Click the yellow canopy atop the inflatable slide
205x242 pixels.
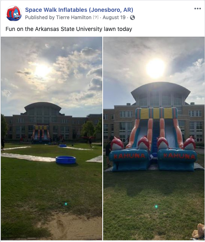point(157,113)
